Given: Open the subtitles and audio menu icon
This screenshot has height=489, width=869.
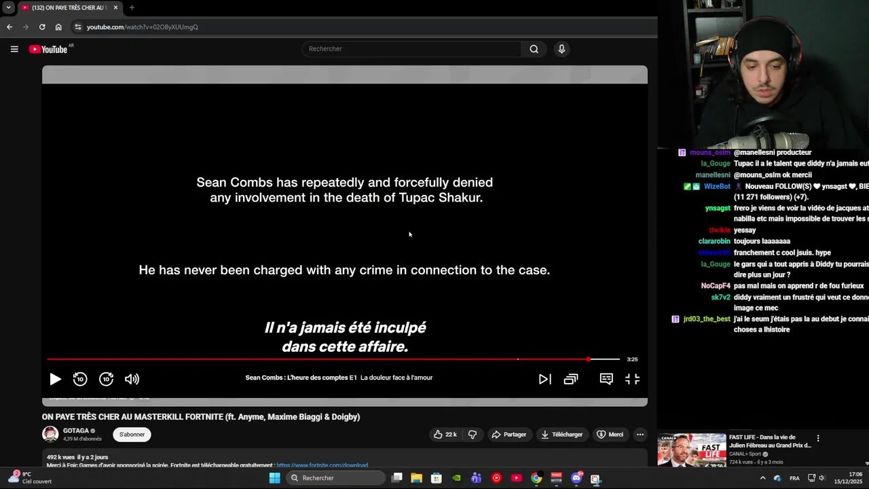Looking at the screenshot, I should 606,379.
